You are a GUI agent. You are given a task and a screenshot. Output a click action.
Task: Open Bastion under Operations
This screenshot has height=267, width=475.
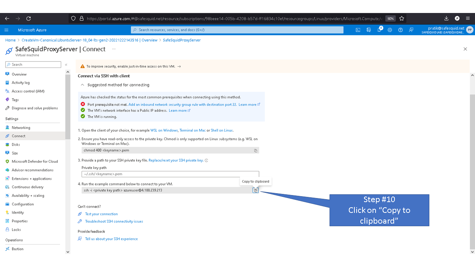click(x=17, y=249)
